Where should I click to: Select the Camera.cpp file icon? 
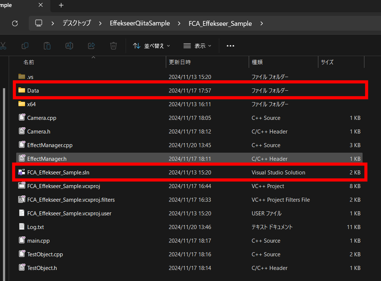pos(22,117)
